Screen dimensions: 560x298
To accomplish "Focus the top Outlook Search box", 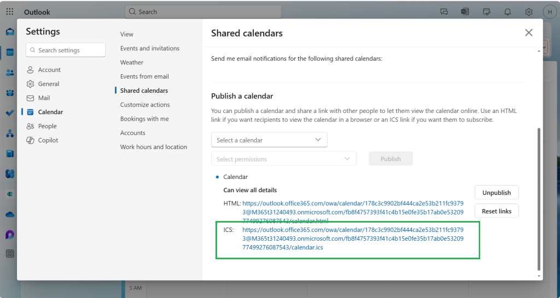I will [203, 12].
